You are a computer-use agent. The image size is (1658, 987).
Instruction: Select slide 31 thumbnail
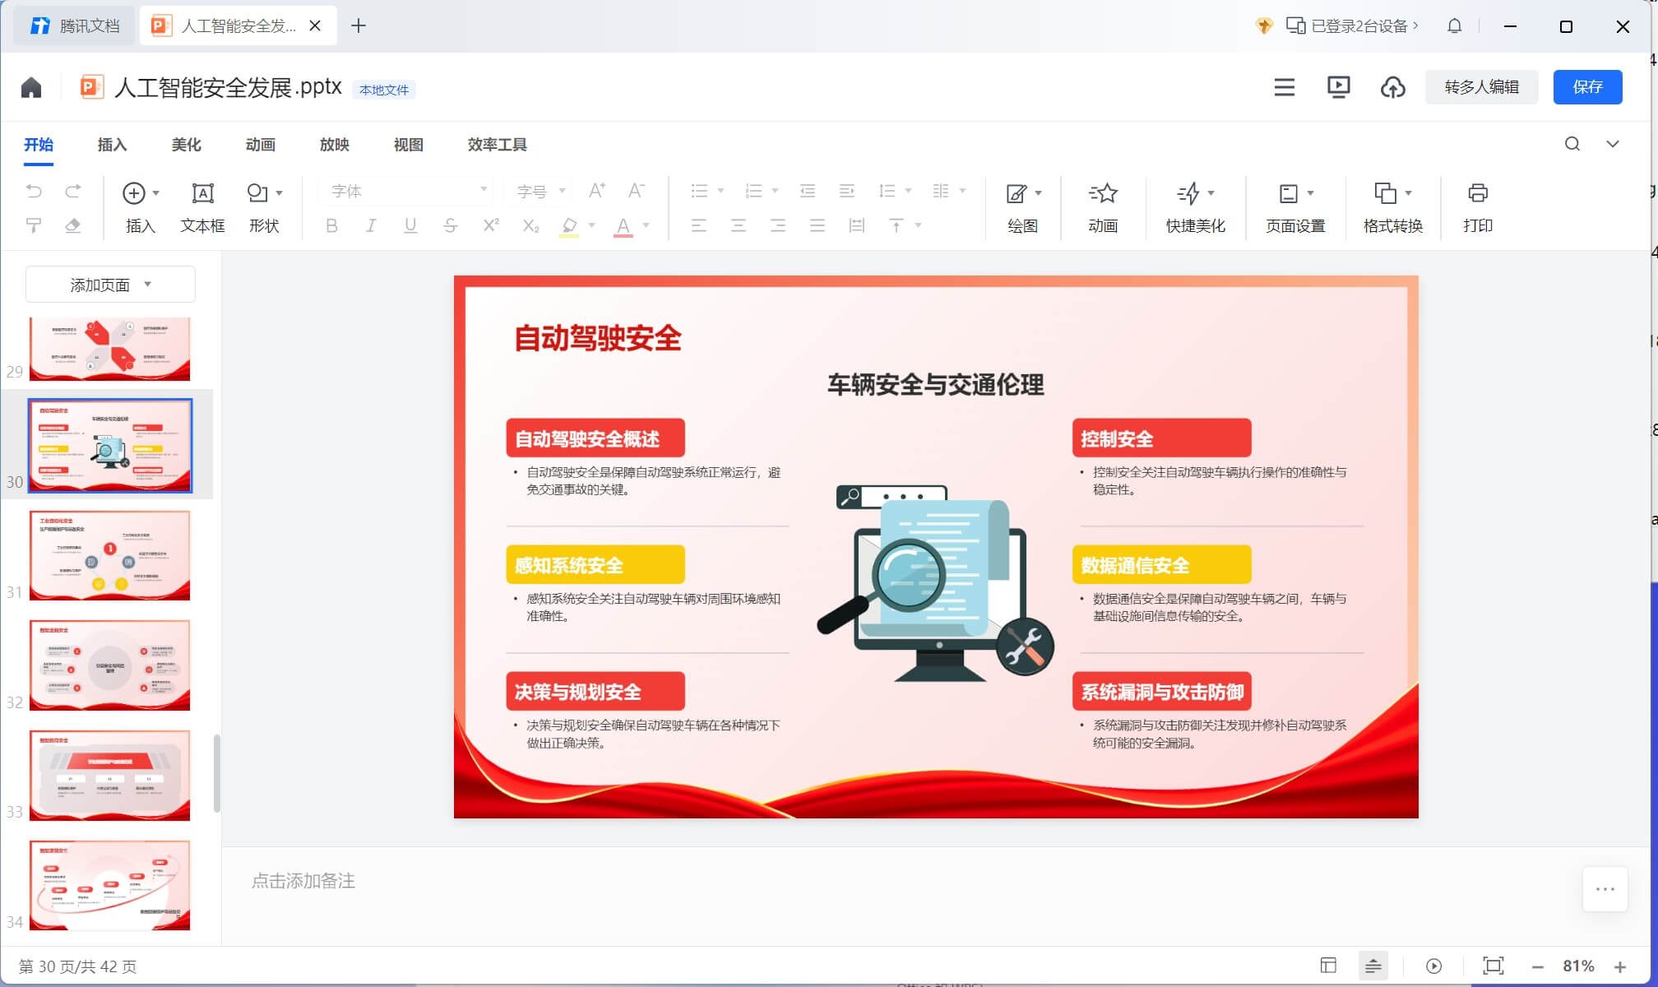110,555
